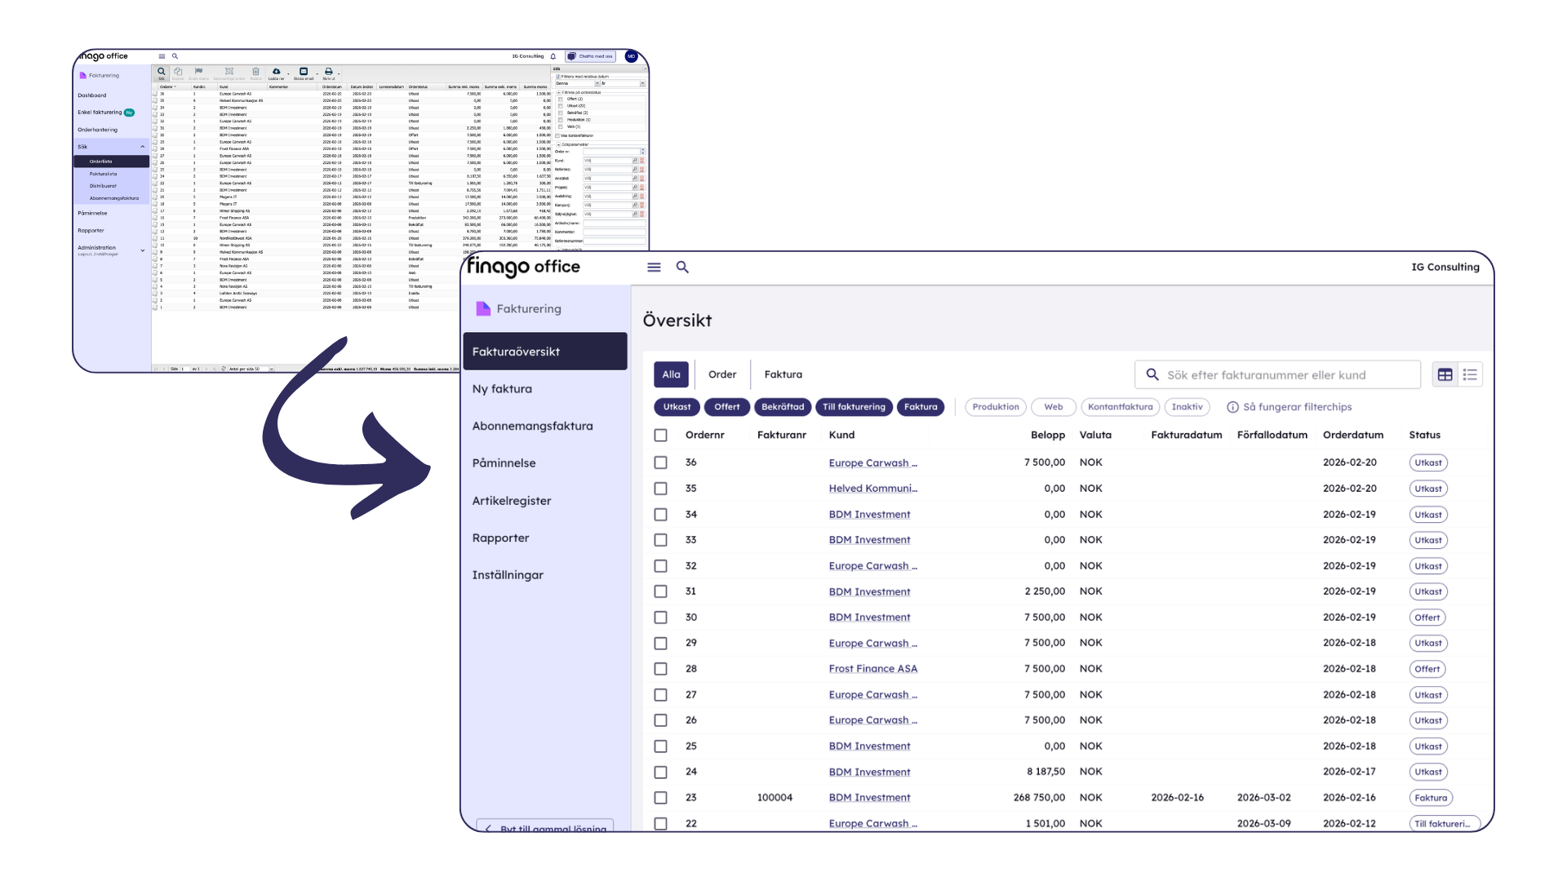Toggle the Produktion filter chip

pos(995,407)
